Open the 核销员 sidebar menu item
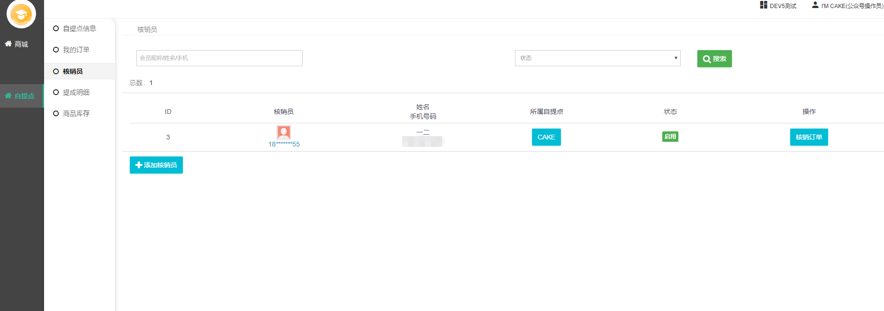The width and height of the screenshot is (884, 311). pyautogui.click(x=72, y=71)
